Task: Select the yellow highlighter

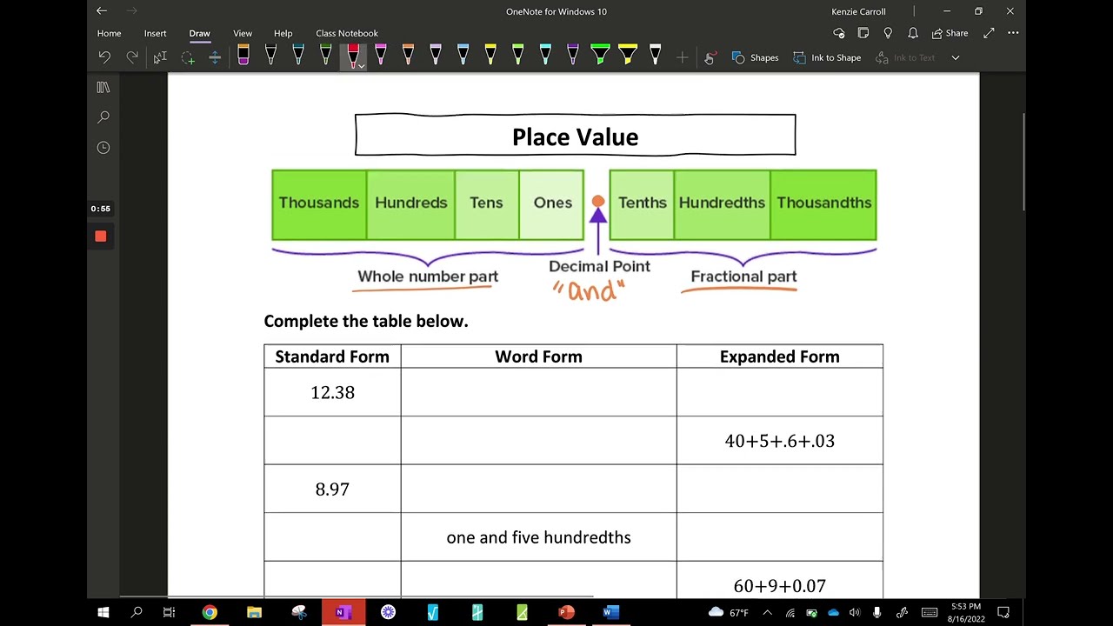Action: [x=628, y=56]
